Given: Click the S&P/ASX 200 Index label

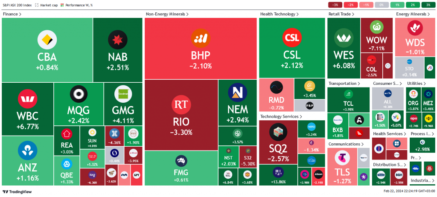Looking at the screenshot, I should 17,5.
